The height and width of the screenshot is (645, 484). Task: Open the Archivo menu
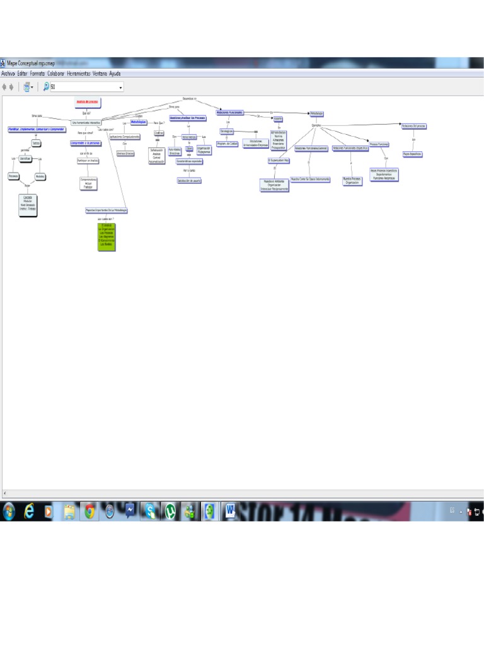click(x=8, y=74)
